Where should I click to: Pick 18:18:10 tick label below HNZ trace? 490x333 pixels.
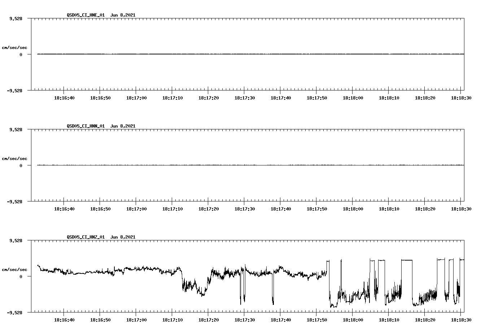[389, 320]
